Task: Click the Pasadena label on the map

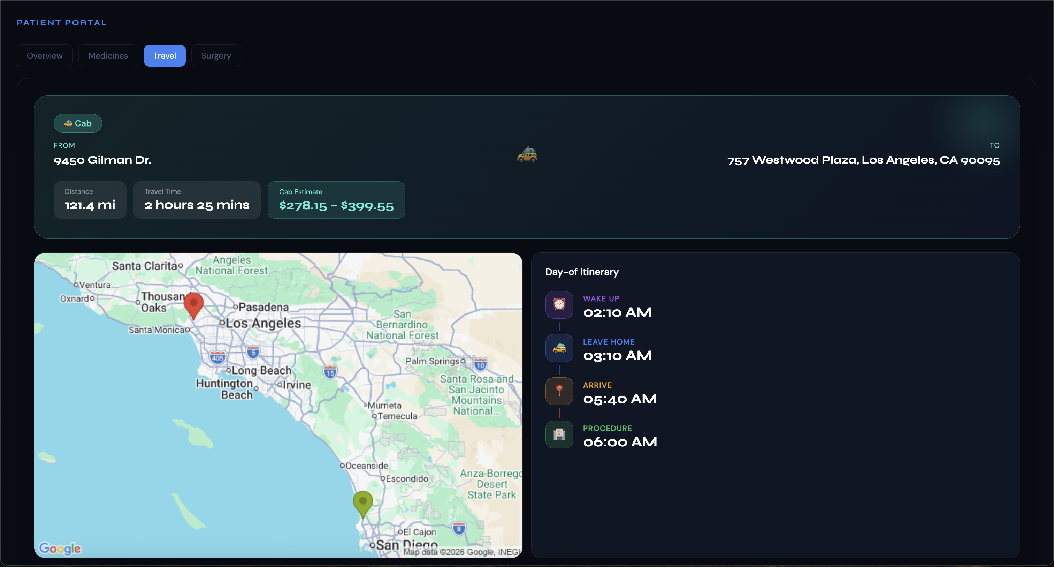Action: (x=263, y=307)
